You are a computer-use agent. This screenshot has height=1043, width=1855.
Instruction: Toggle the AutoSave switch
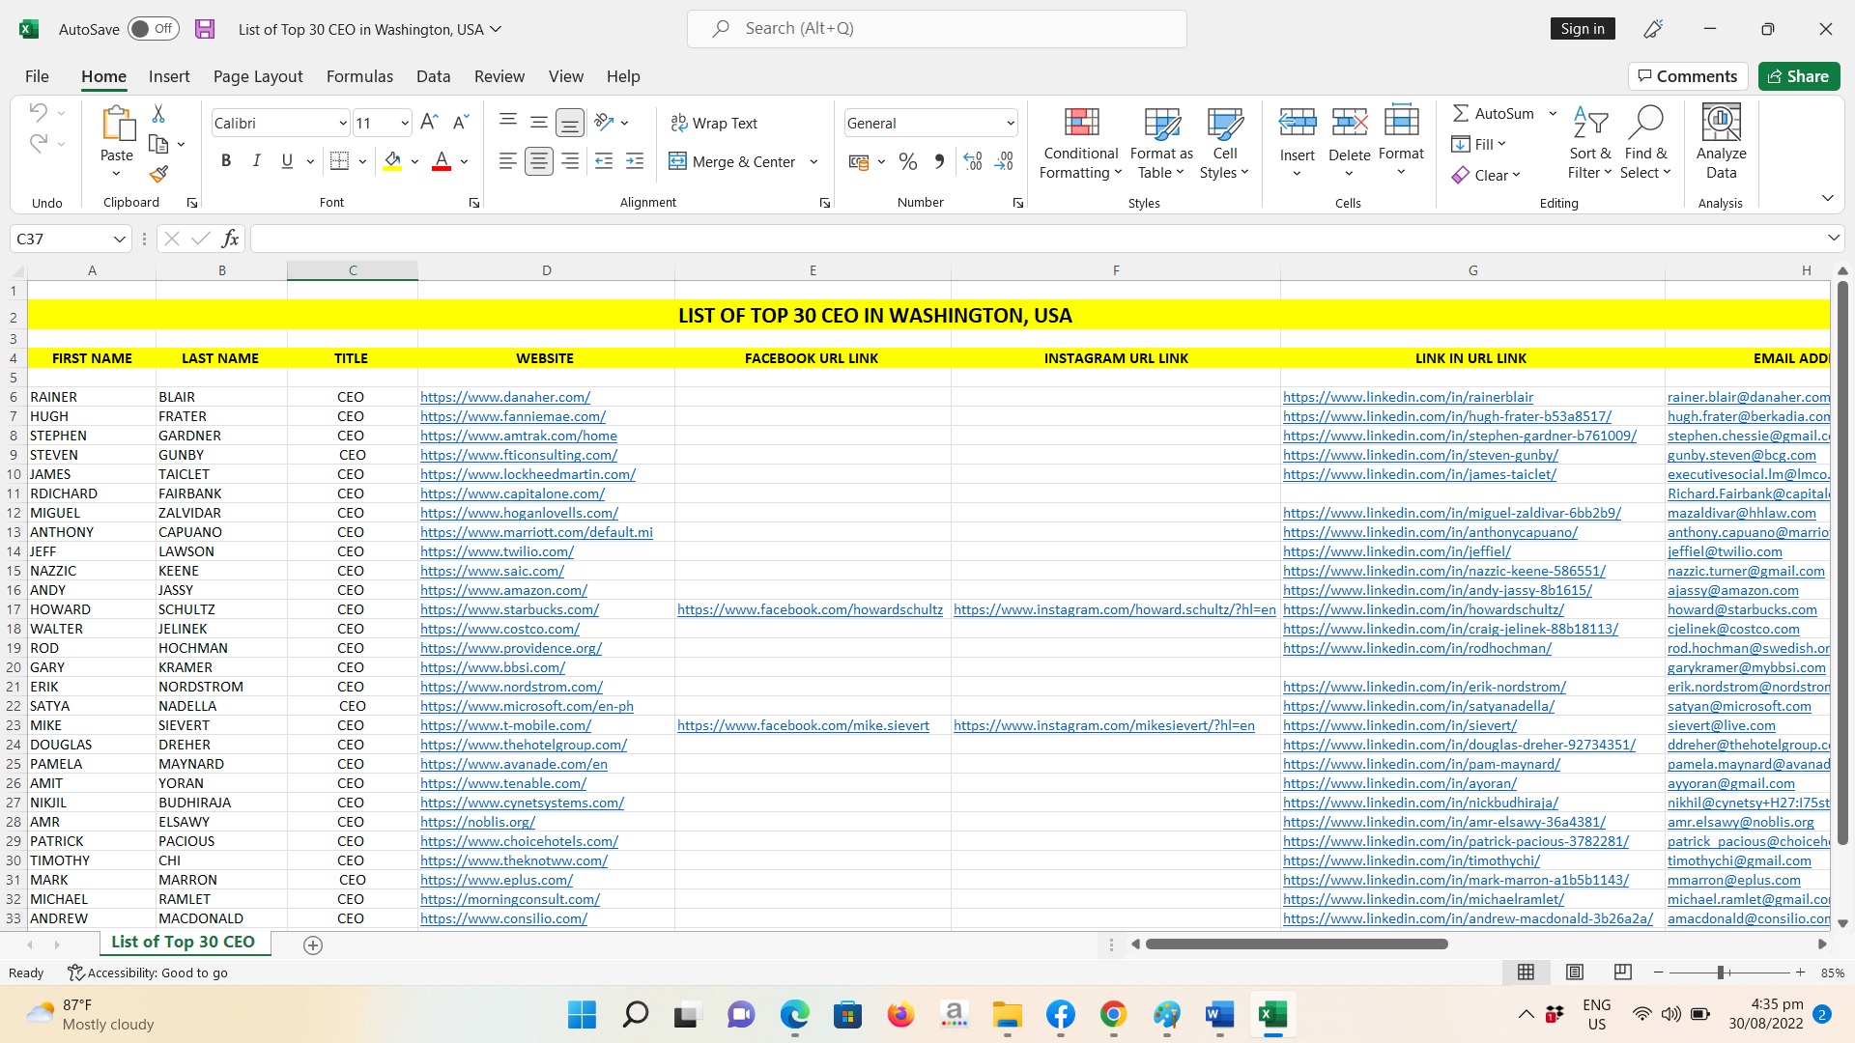coord(153,29)
